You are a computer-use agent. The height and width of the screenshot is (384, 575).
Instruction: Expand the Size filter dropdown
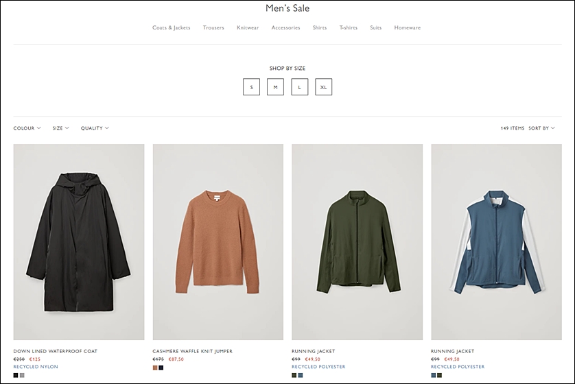pyautogui.click(x=60, y=128)
